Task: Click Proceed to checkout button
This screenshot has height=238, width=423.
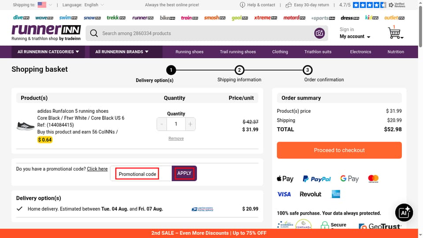Action: [339, 150]
